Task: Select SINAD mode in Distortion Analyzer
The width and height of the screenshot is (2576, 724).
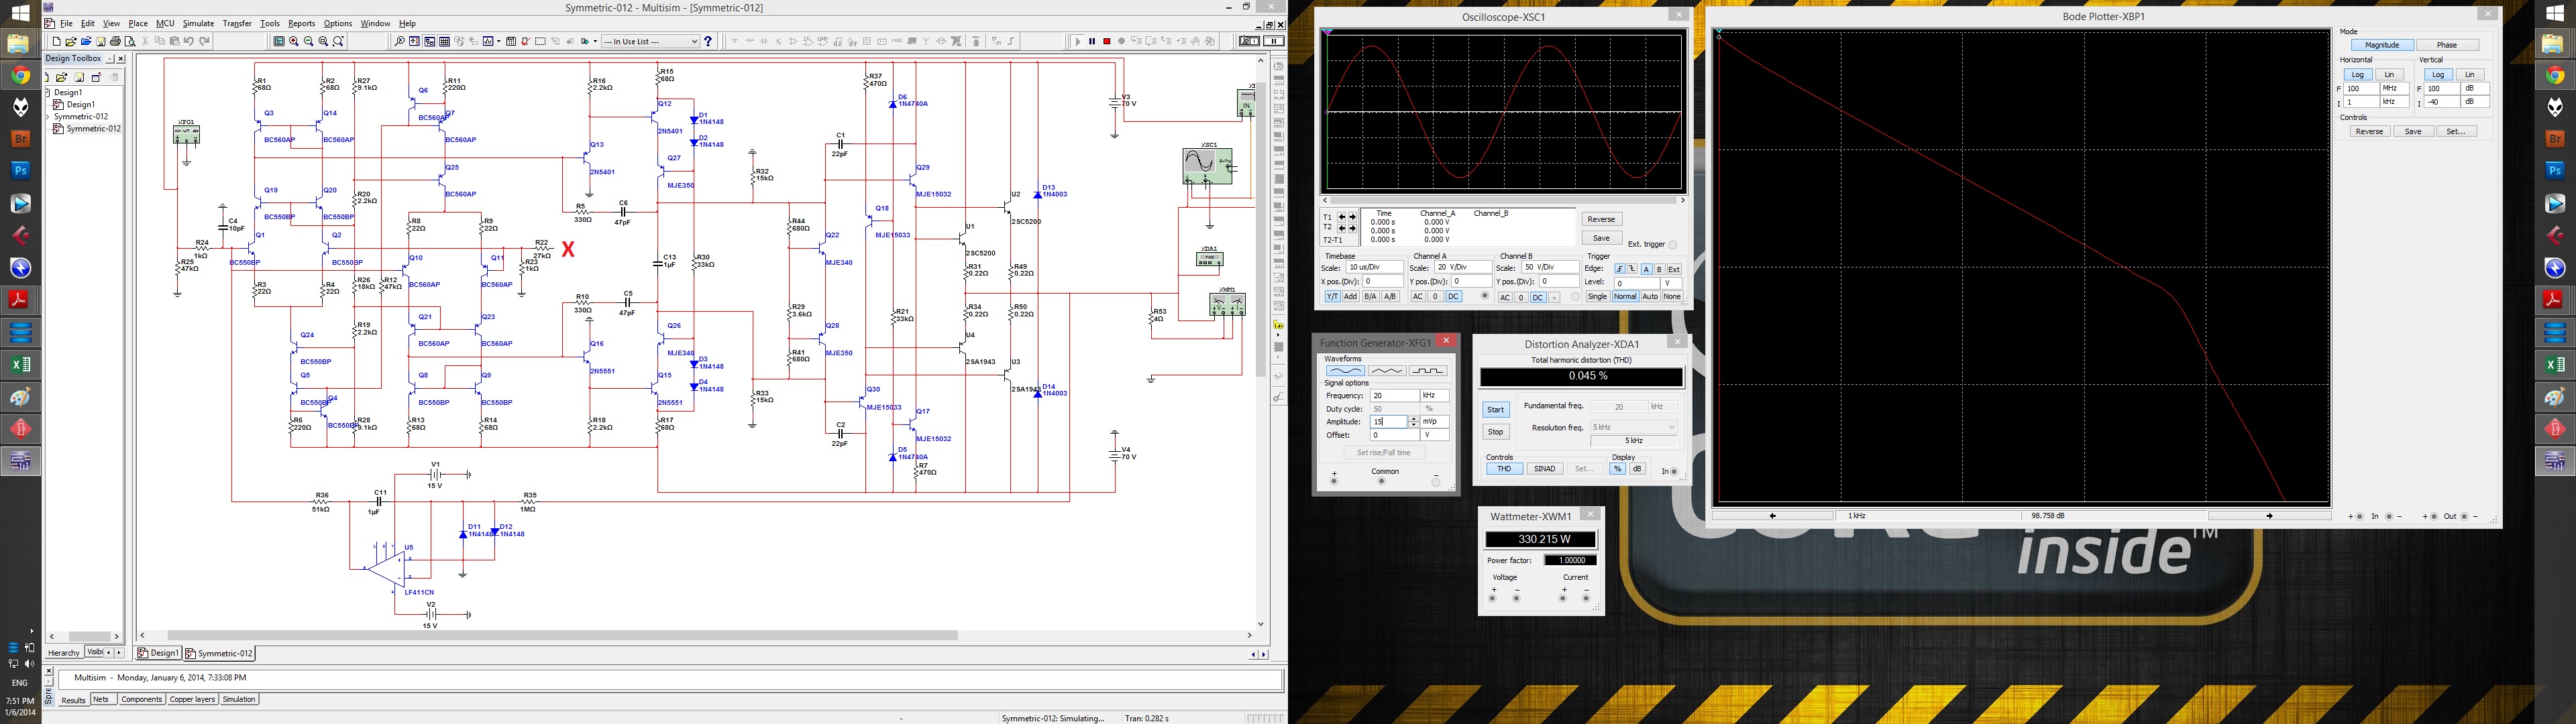Action: 1545,469
